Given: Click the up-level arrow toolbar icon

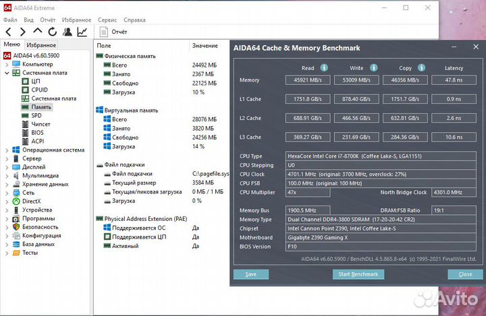Looking at the screenshot, I should (38, 30).
